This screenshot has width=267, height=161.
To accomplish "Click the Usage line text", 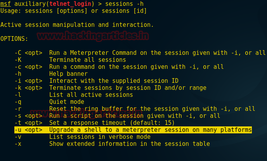I will [73, 11].
